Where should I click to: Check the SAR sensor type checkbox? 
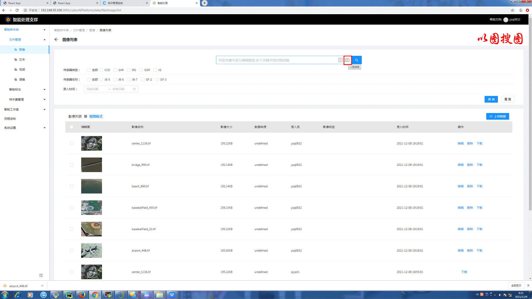click(x=115, y=70)
